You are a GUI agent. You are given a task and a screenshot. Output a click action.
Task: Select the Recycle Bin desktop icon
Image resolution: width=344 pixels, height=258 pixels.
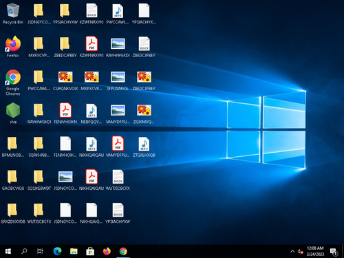point(13,13)
